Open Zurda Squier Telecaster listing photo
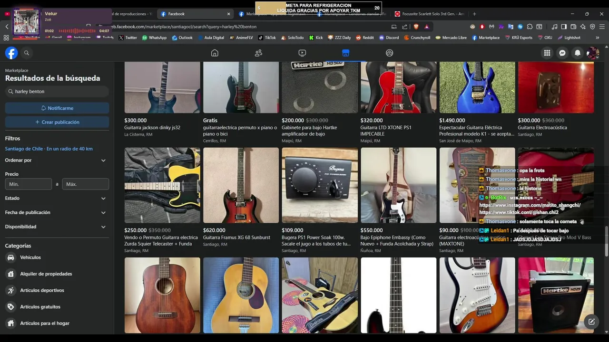Screen dimensions: 609x342 click(162, 185)
